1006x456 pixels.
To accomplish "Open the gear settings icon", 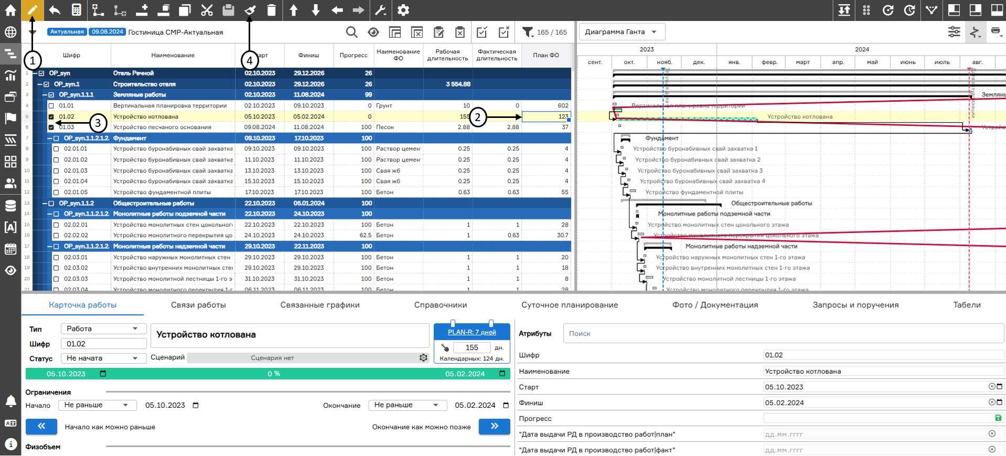I will [403, 10].
